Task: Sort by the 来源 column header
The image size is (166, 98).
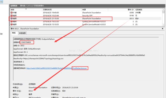Action: tap(95, 10)
